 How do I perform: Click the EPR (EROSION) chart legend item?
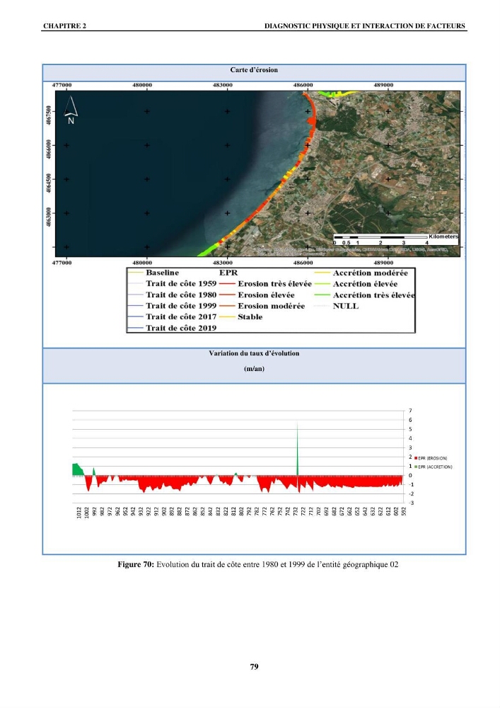click(x=431, y=458)
